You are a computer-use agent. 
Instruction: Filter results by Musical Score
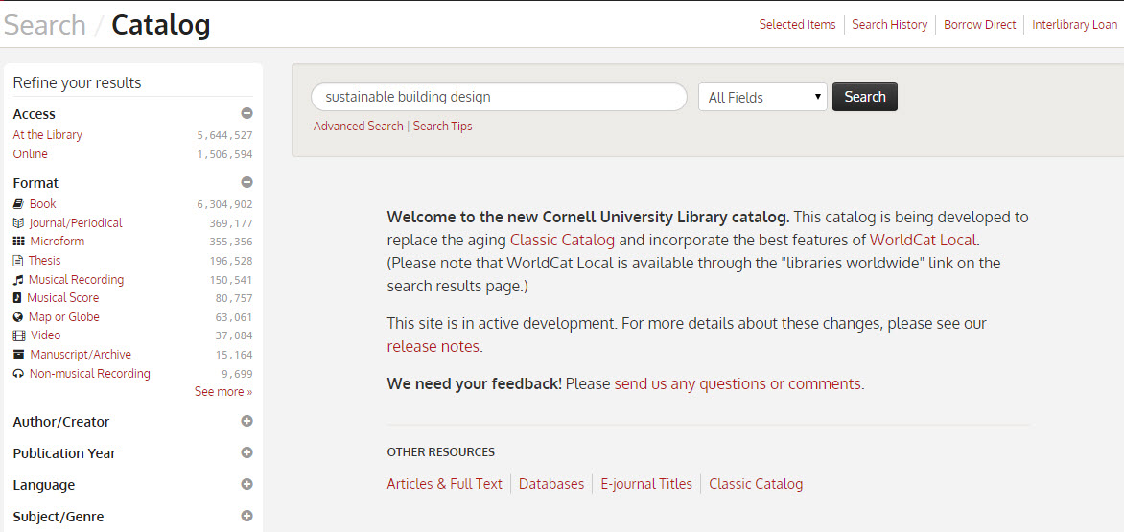(63, 298)
